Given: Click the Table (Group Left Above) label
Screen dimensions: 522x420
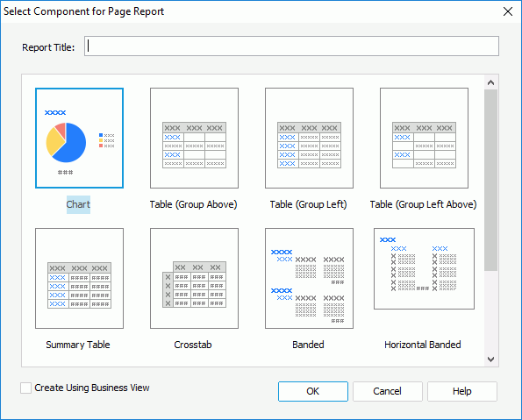Looking at the screenshot, I should coord(423,204).
